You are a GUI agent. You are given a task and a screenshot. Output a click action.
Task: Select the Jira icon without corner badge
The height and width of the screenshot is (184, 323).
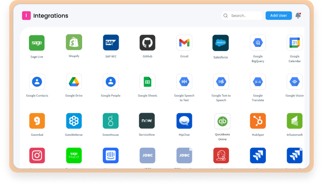[258, 155]
